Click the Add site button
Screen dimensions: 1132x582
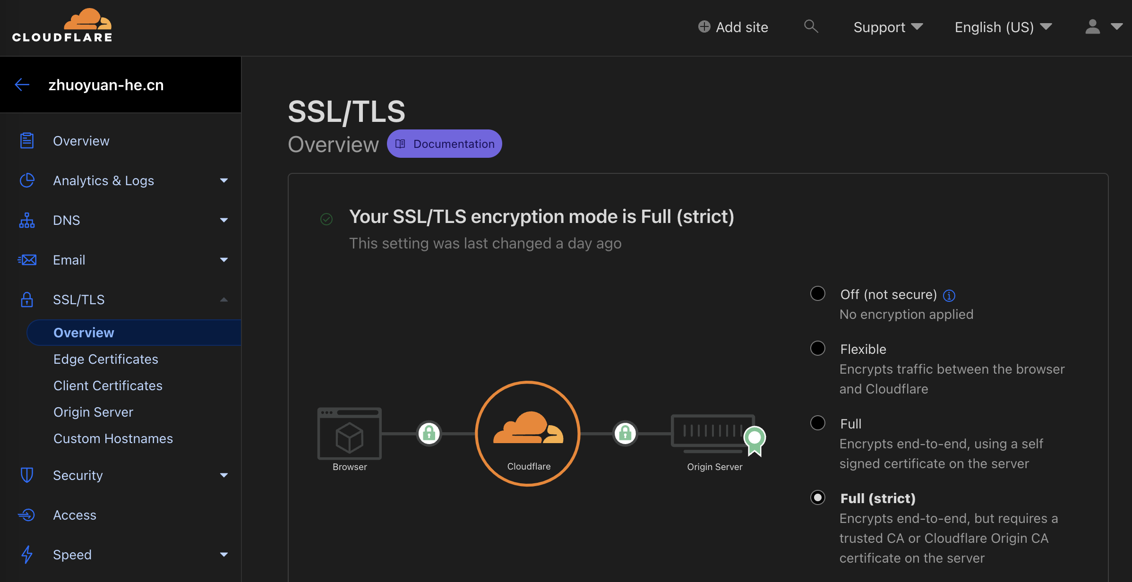[733, 27]
